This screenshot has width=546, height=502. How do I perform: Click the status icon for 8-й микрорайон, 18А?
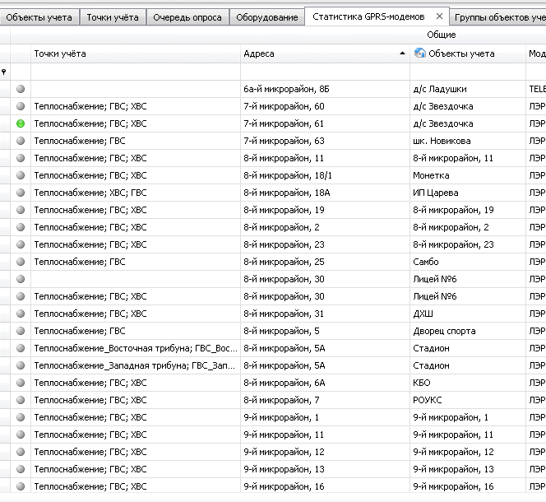point(21,193)
